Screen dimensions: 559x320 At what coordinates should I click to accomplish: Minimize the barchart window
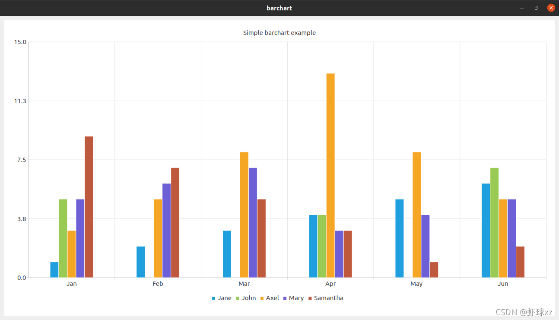(x=522, y=8)
